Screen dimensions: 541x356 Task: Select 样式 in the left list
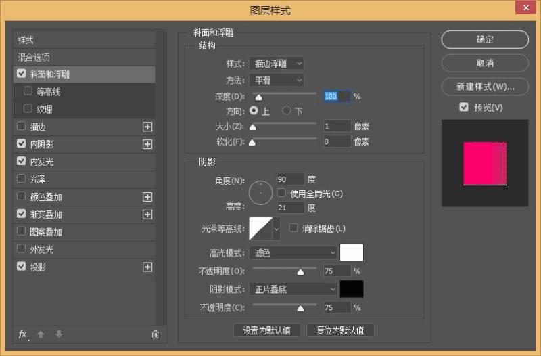click(26, 40)
